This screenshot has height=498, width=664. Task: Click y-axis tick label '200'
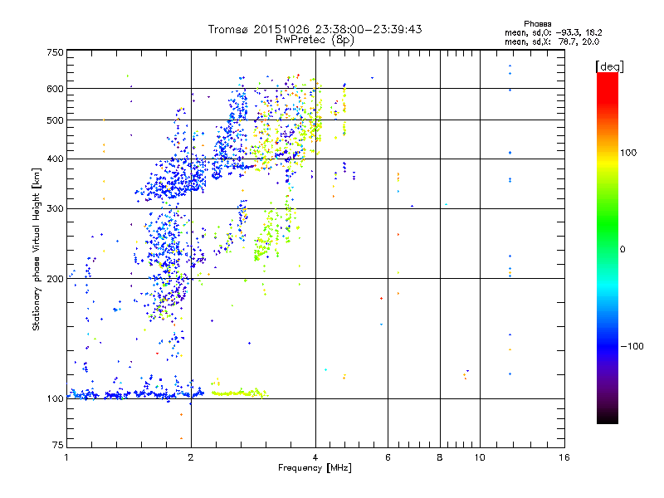tap(55, 279)
